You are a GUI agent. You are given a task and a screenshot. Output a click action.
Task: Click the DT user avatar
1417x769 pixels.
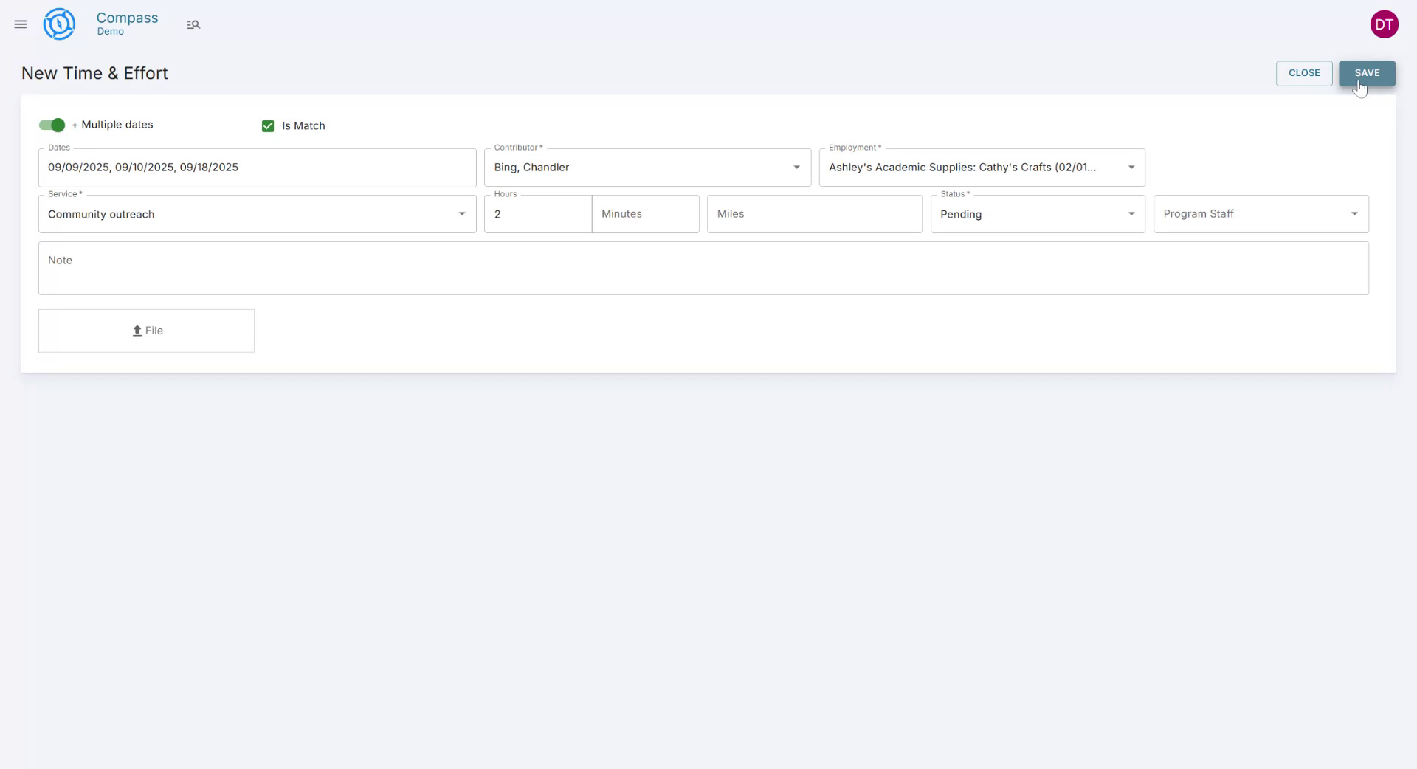(1385, 24)
